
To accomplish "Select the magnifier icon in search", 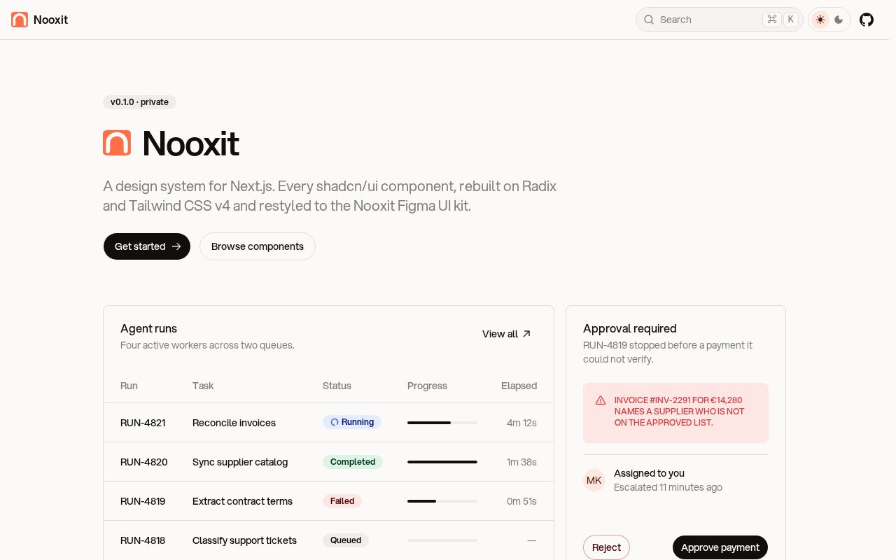I will [649, 20].
